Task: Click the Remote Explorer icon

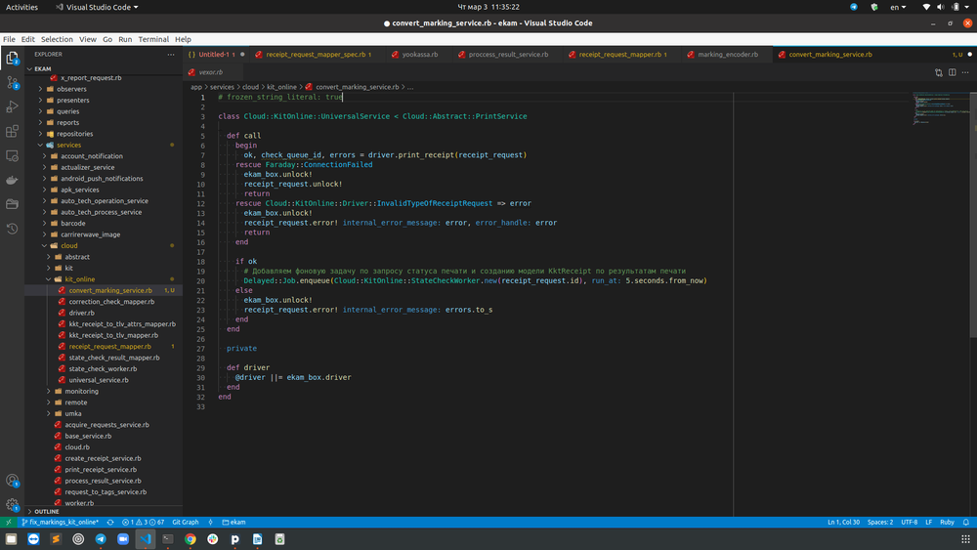Action: click(x=13, y=155)
